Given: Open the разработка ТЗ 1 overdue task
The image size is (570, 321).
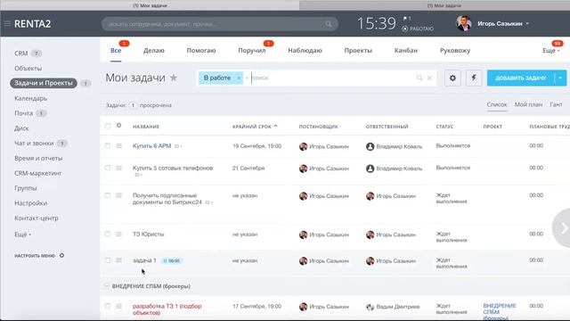Looking at the screenshot, I should [x=167, y=309].
